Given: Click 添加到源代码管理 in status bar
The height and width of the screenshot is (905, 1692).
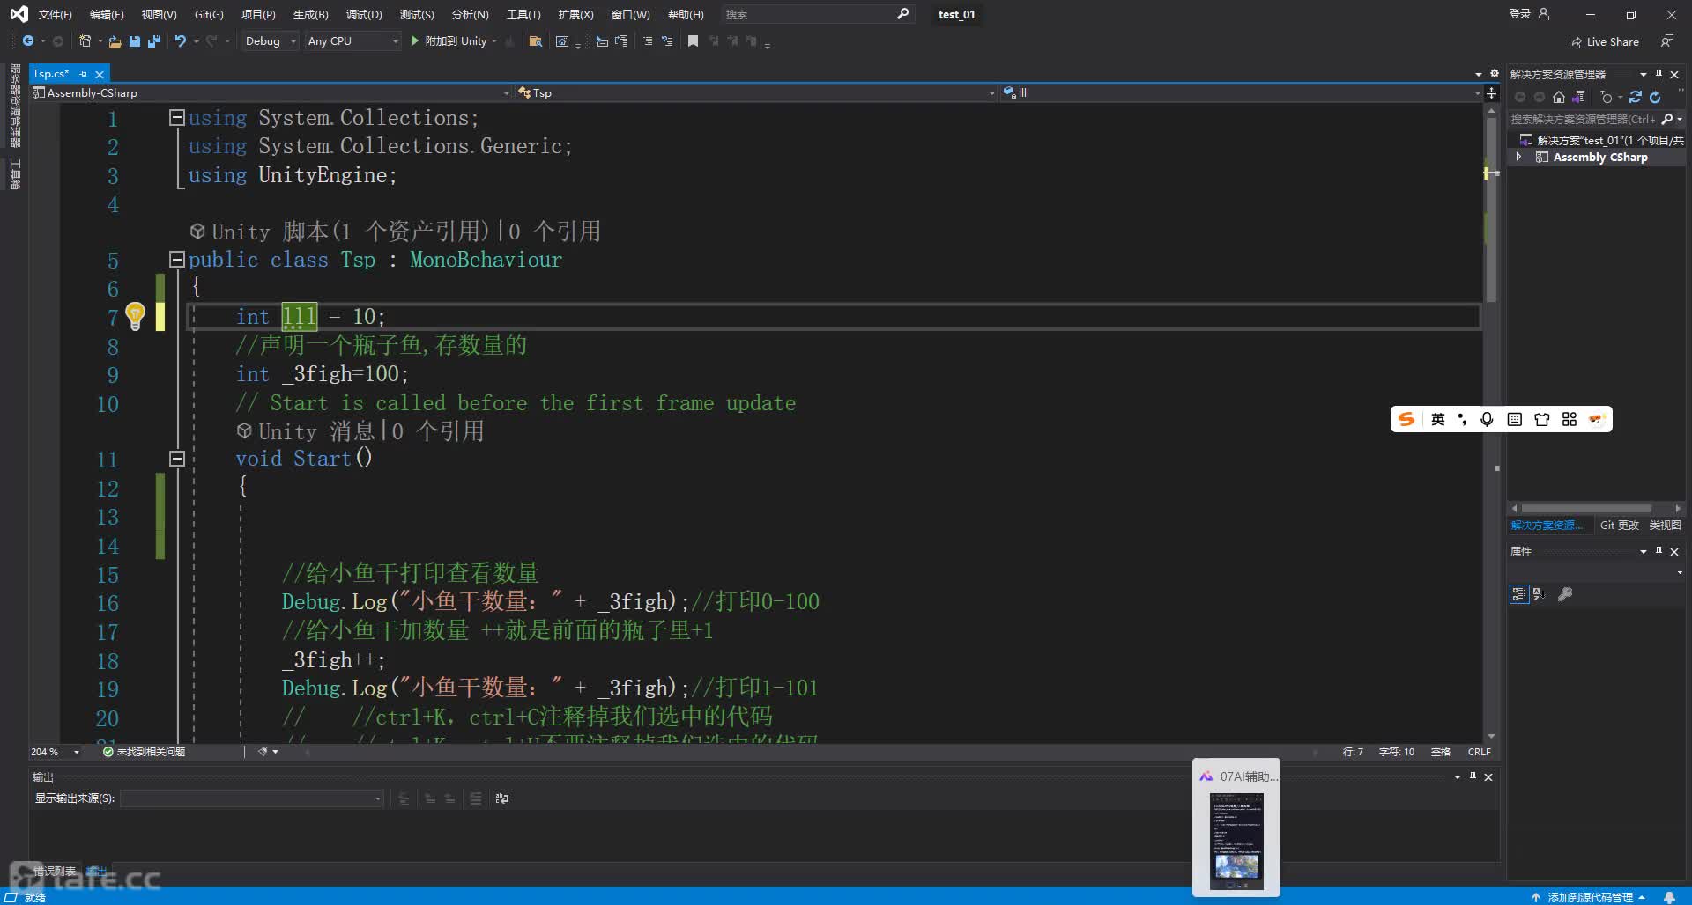Looking at the screenshot, I should pos(1589,897).
